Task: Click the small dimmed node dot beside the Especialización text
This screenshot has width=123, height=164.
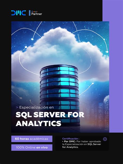Action: (x=21, y=98)
